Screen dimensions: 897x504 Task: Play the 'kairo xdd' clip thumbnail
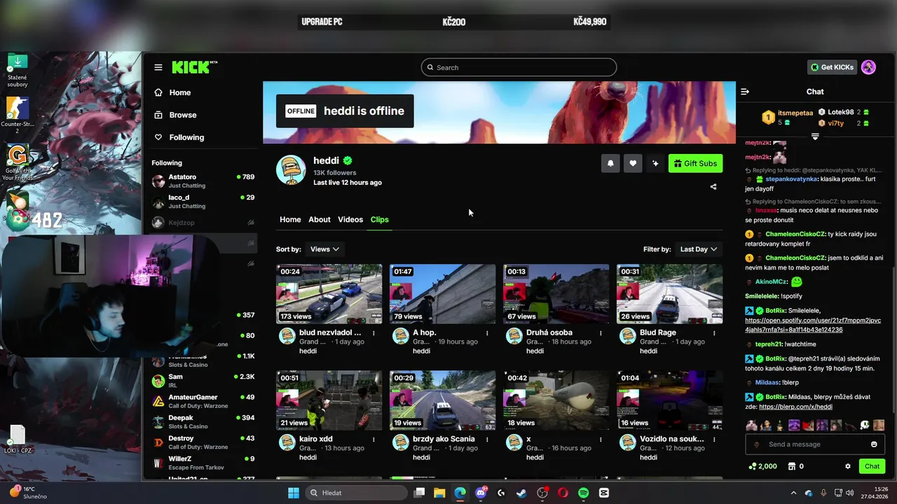pos(329,400)
